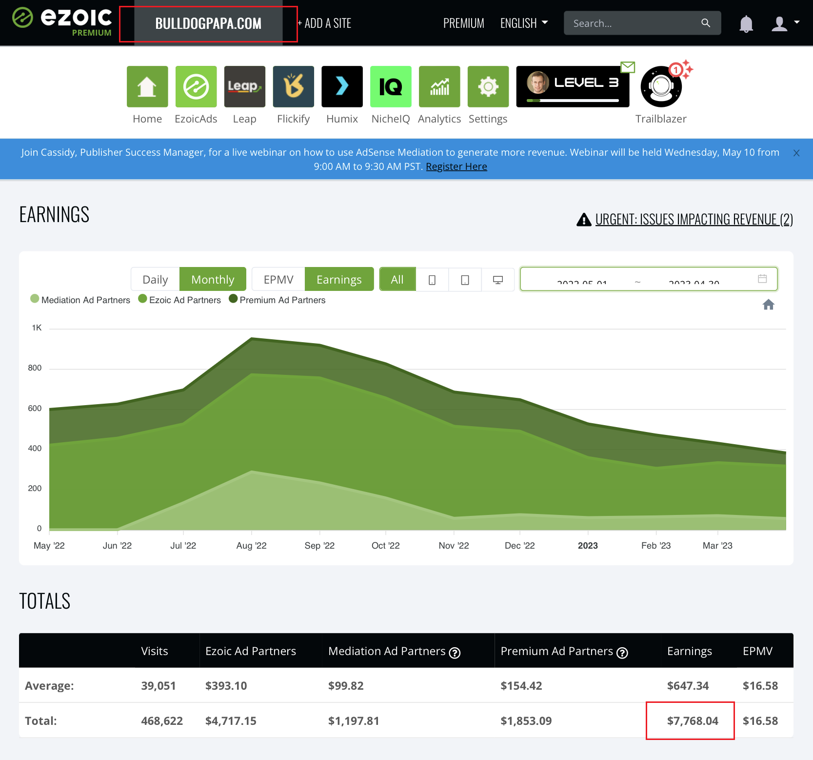Select All devices filter
The height and width of the screenshot is (760, 813).
pos(397,279)
